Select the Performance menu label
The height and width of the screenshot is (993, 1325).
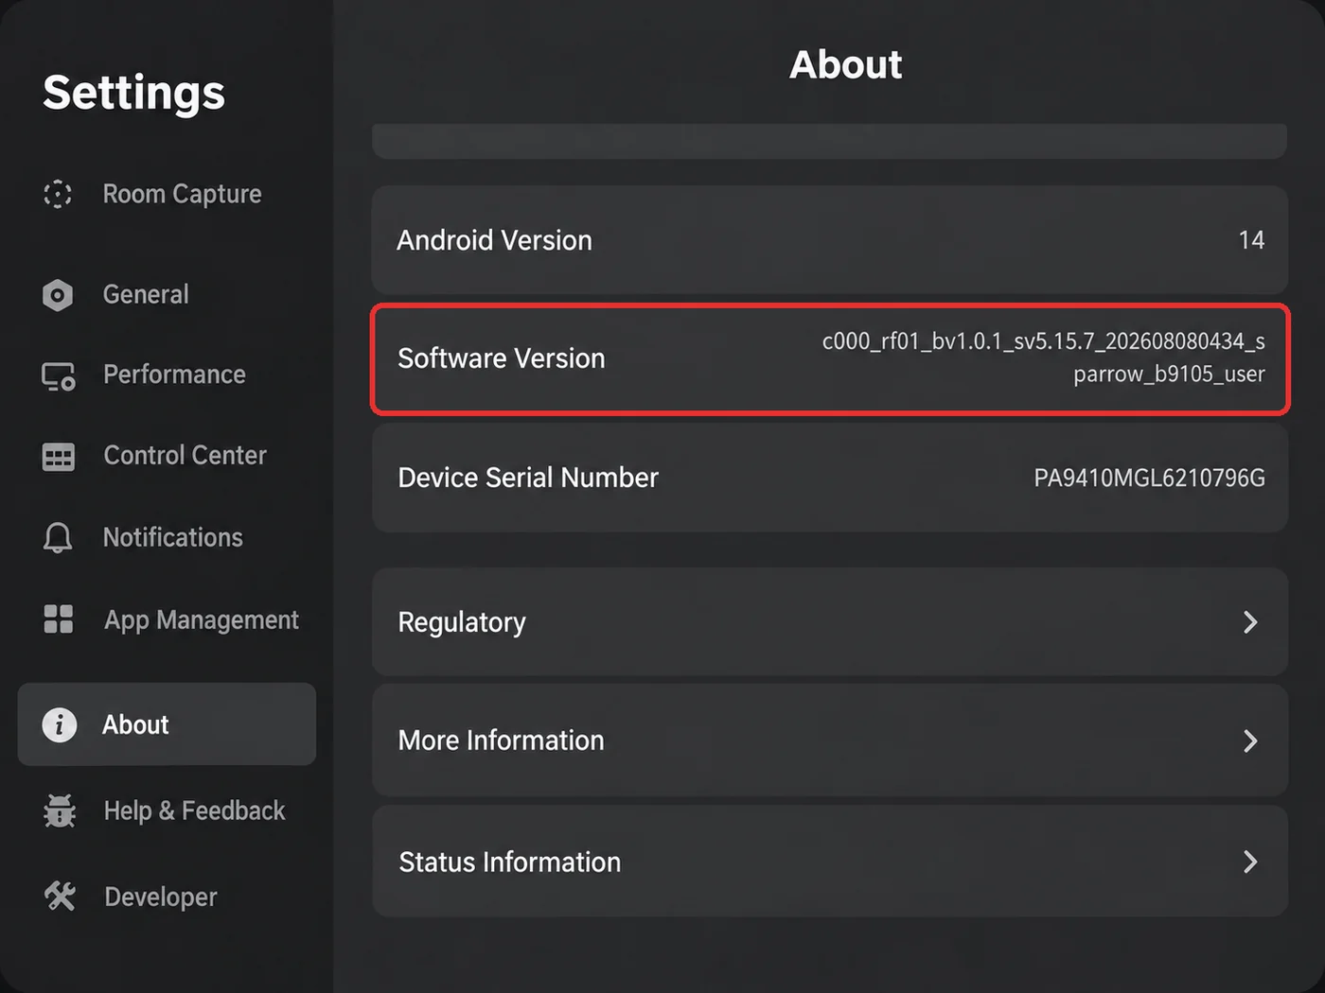pyautogui.click(x=174, y=375)
